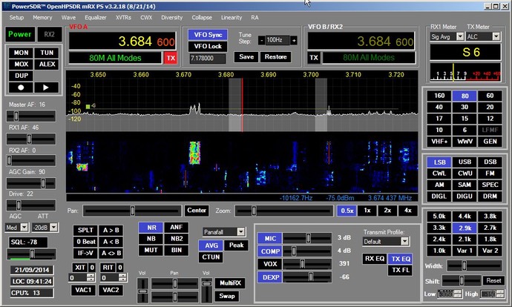Select the WWV band button

[465, 142]
